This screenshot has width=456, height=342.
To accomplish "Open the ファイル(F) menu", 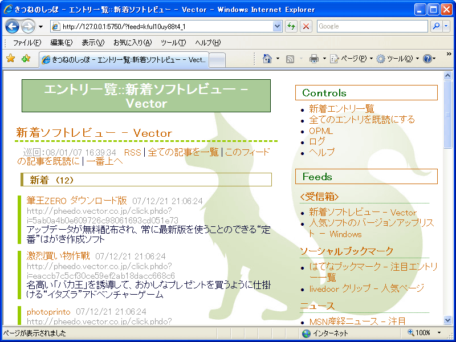I will [27, 43].
